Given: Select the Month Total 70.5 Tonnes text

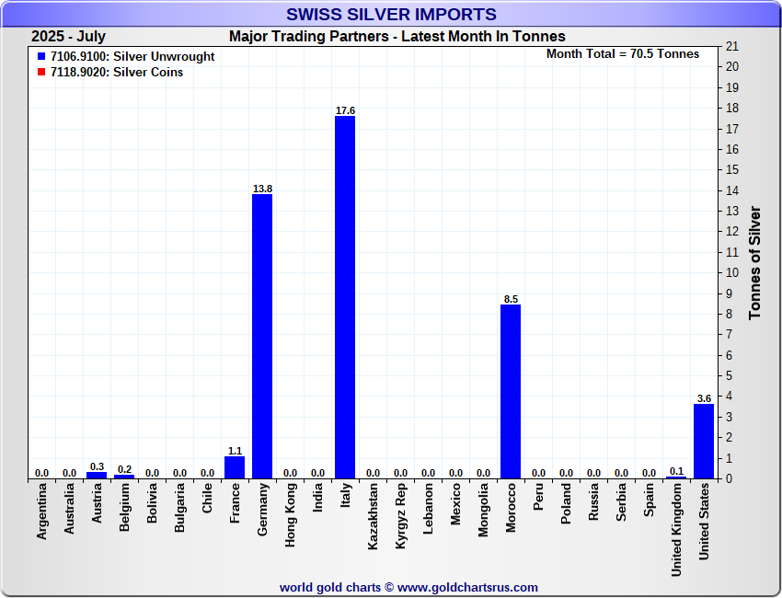Looking at the screenshot, I should point(622,54).
